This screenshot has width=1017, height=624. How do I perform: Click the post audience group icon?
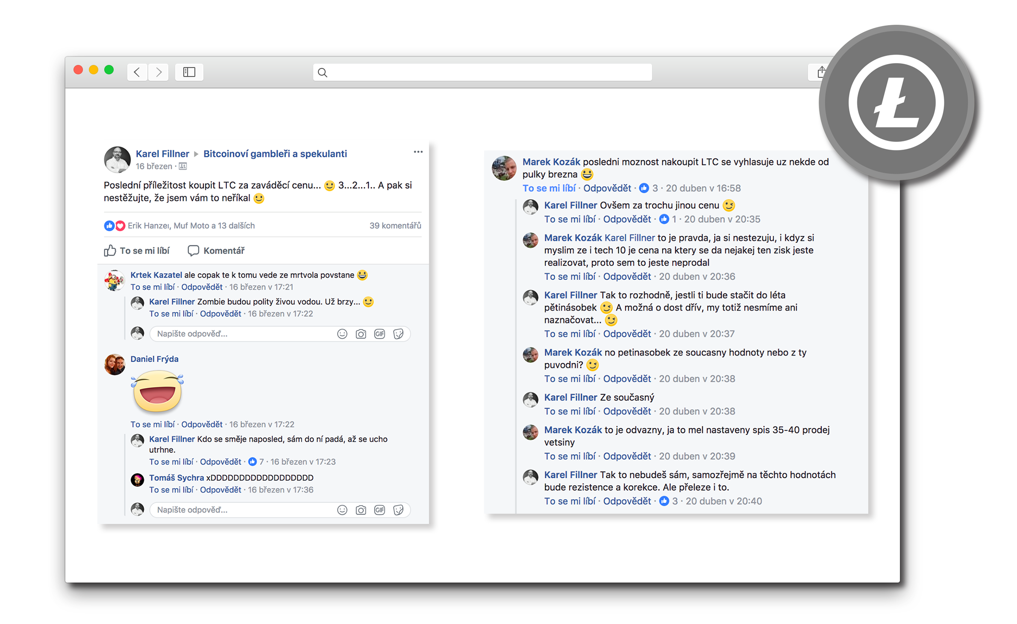(x=182, y=166)
